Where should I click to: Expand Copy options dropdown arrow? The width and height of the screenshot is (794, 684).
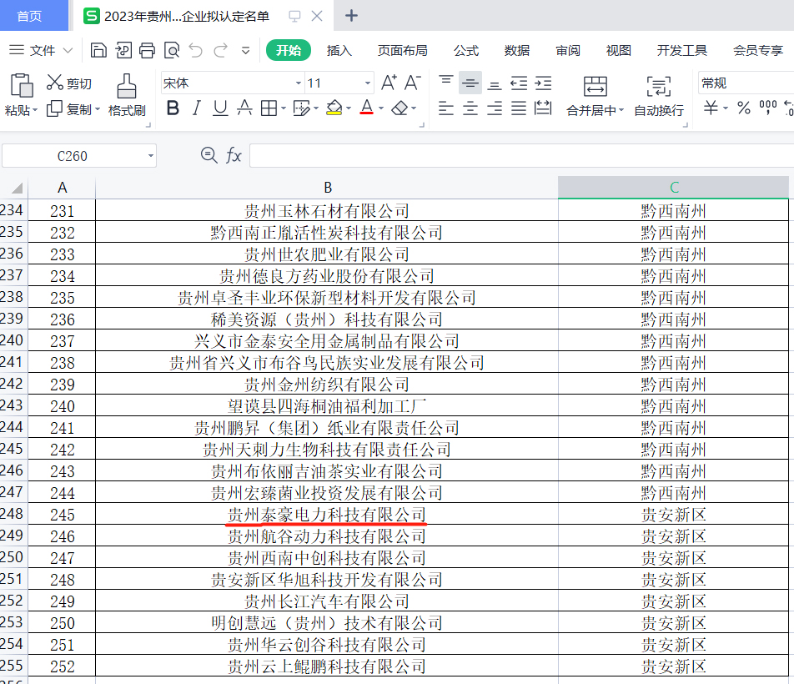tap(98, 109)
